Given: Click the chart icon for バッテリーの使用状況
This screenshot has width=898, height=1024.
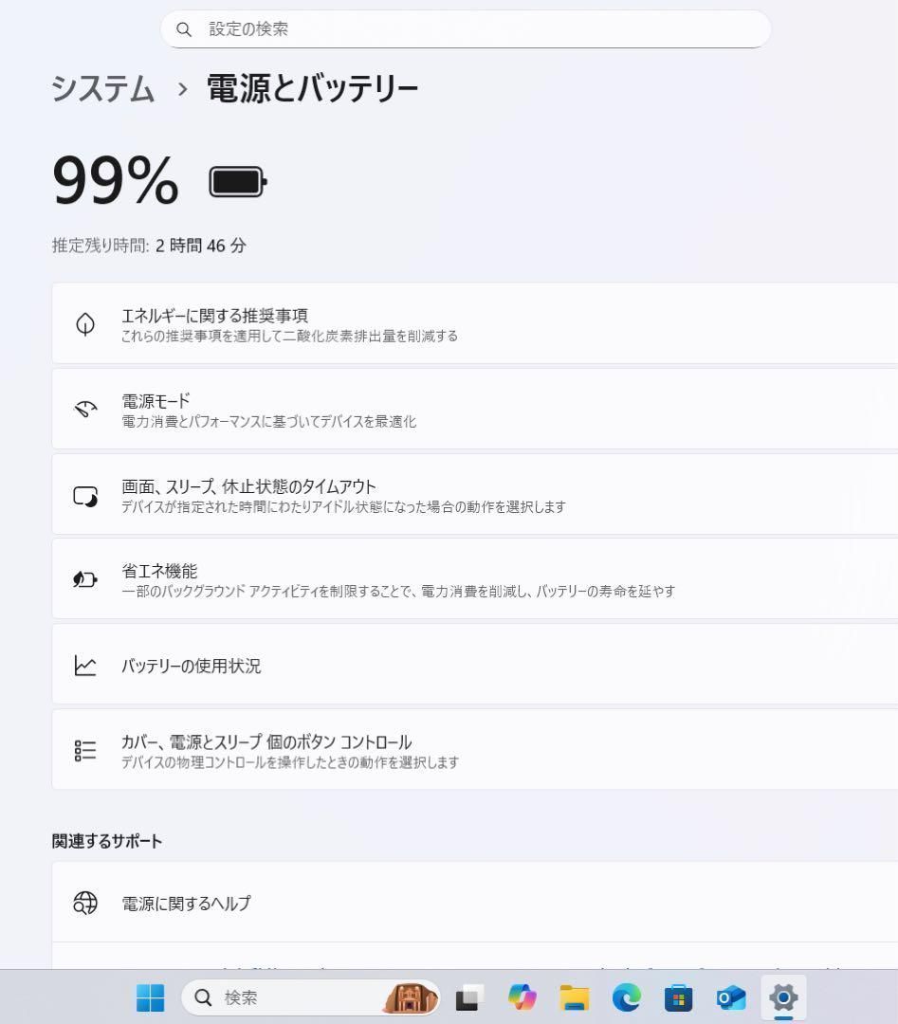Looking at the screenshot, I should (85, 666).
